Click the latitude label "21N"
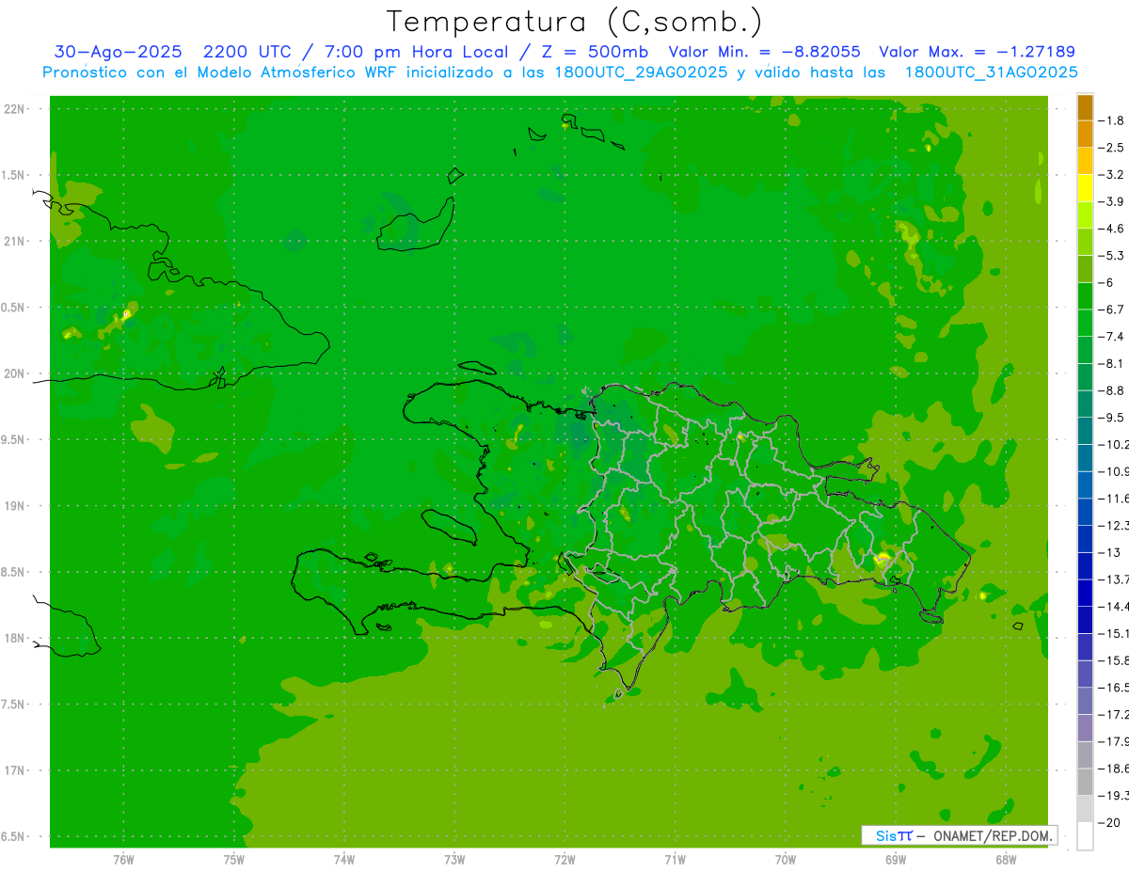 click(x=13, y=242)
